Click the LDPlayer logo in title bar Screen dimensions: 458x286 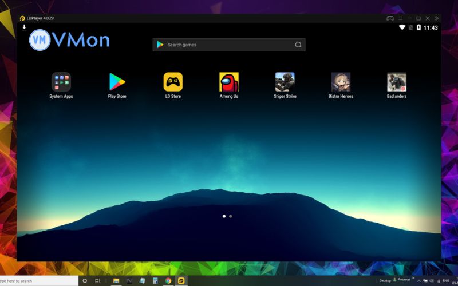click(22, 18)
